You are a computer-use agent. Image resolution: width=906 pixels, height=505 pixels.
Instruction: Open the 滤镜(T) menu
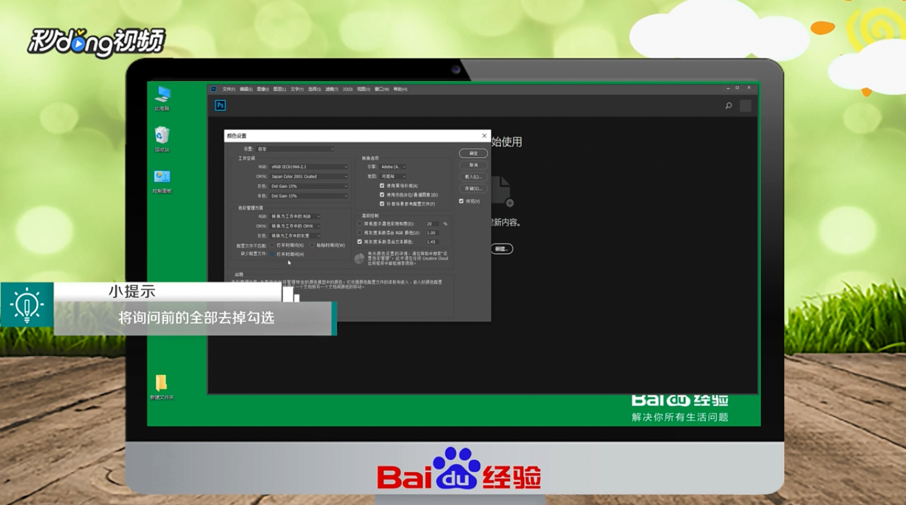pyautogui.click(x=331, y=89)
